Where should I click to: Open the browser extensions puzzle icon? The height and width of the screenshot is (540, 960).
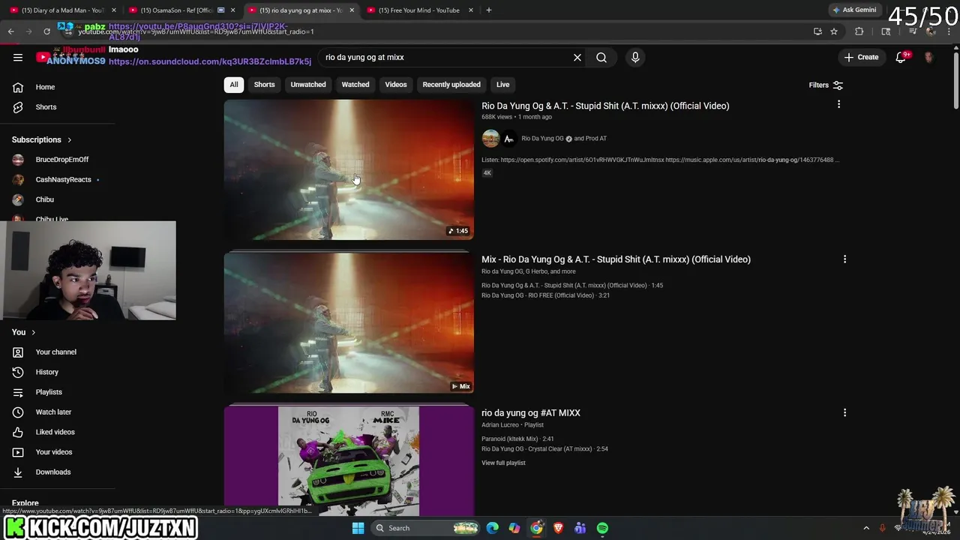pyautogui.click(x=859, y=31)
